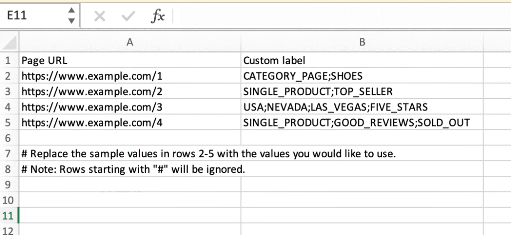Screen dimensions: 511x235
Task: Open the insert function fx button
Action: click(158, 16)
